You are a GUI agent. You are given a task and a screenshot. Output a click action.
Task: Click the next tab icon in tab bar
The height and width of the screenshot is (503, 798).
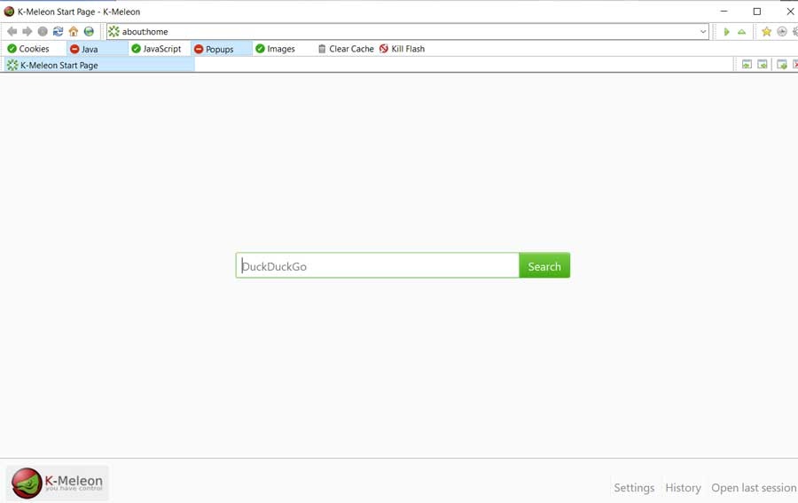(x=763, y=64)
